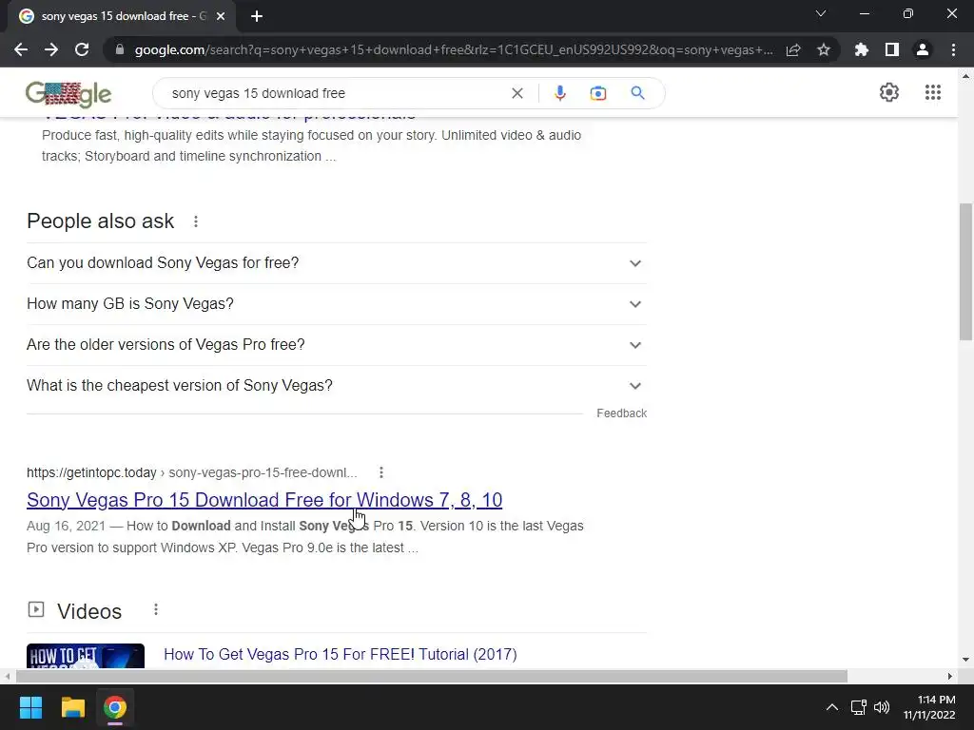
Task: Click the Videos section heading icon
Action: point(36,609)
